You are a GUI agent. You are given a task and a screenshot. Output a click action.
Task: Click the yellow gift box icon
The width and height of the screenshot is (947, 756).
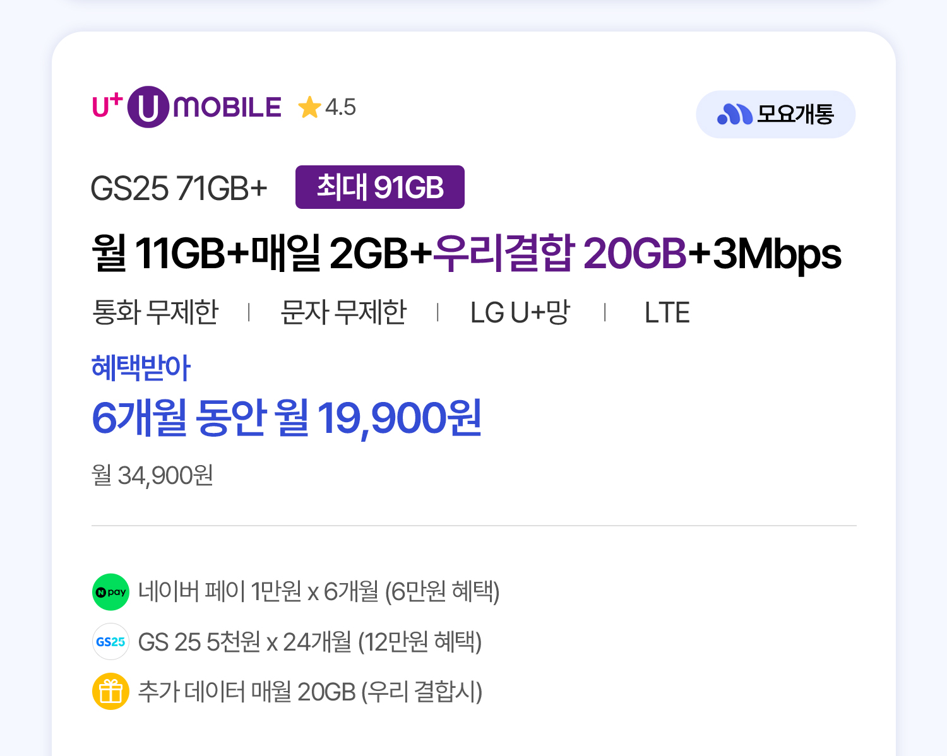[110, 692]
